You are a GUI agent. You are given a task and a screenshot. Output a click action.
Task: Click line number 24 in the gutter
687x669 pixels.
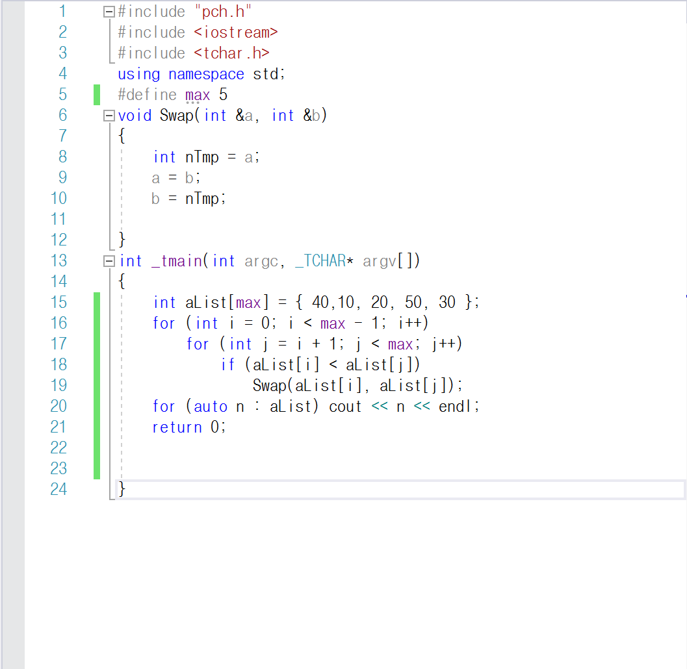coord(58,489)
